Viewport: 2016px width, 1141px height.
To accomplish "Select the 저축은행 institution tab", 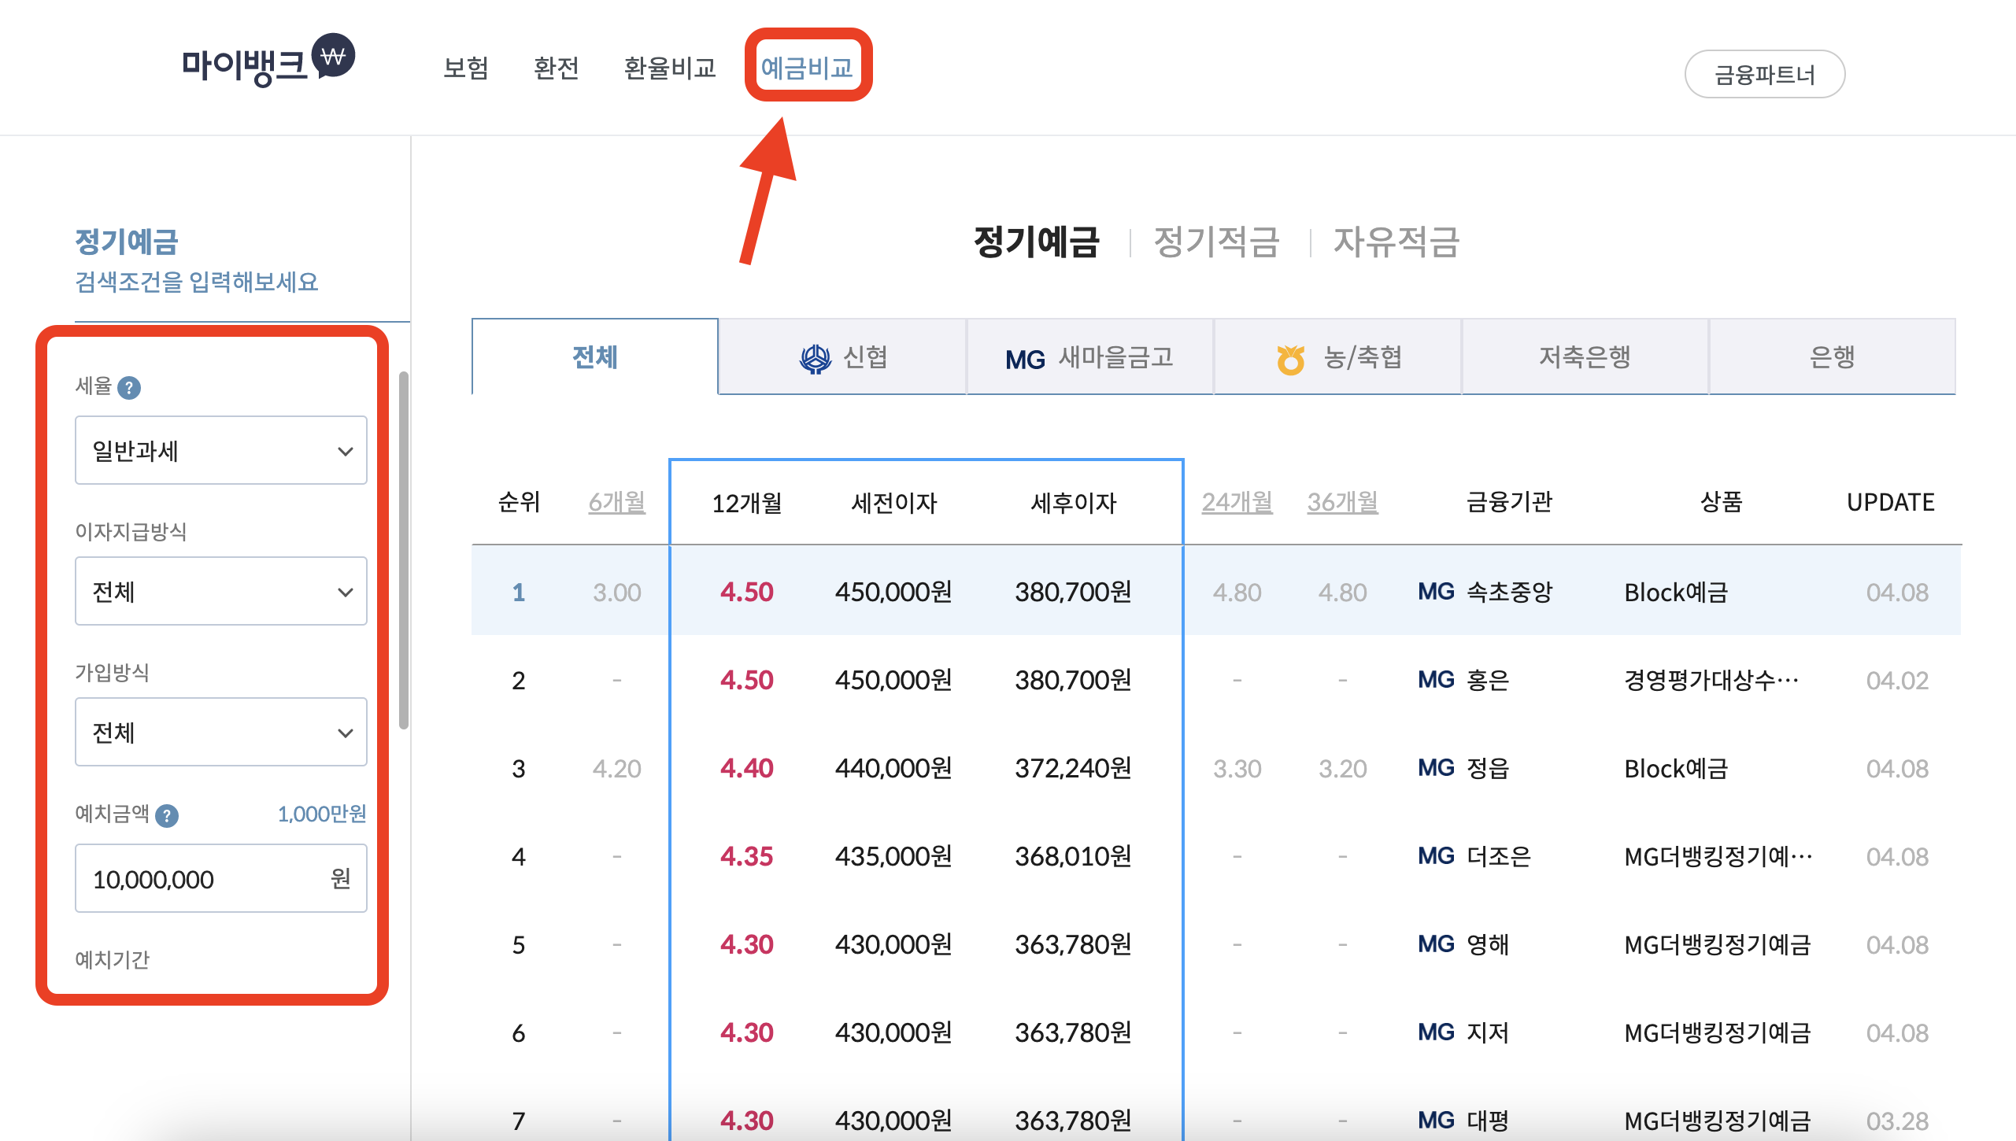I will [1584, 358].
